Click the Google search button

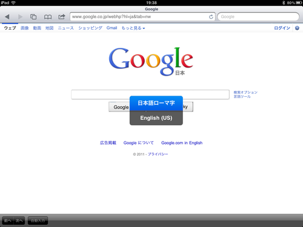coord(119,107)
